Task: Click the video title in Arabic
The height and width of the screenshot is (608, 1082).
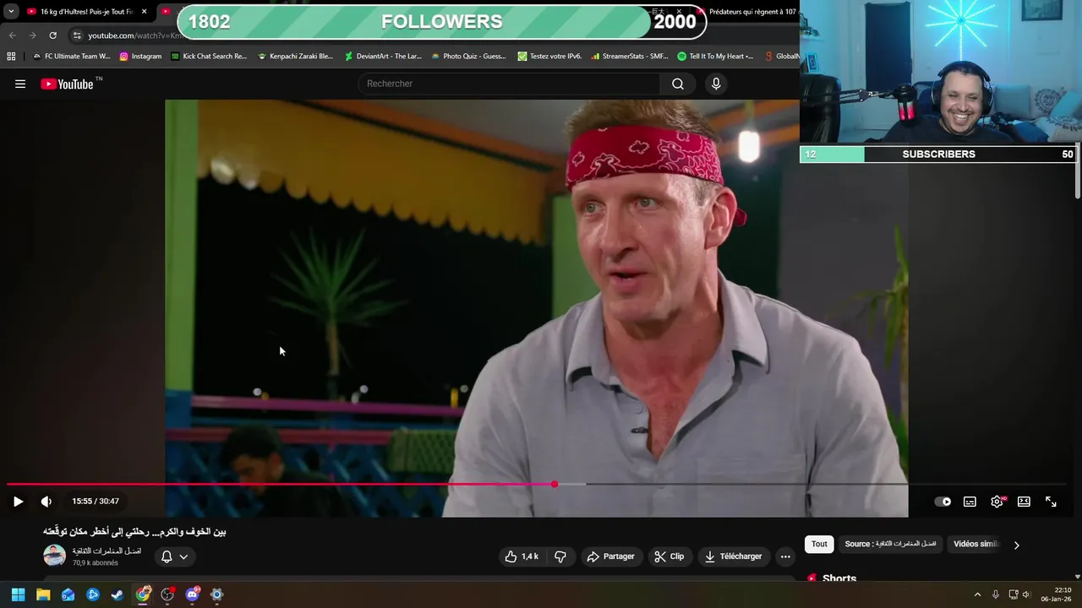Action: (134, 531)
